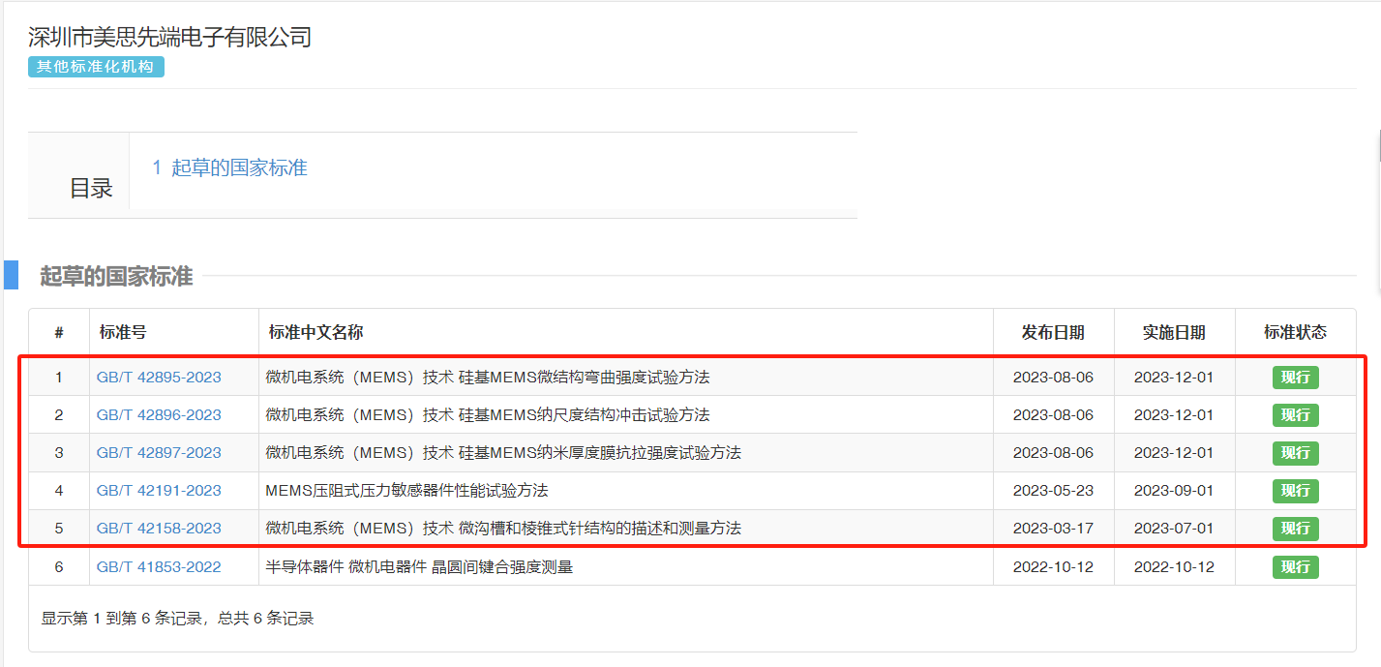Image resolution: width=1381 pixels, height=667 pixels.
Task: Open the GB/T 41853-2022 standard link
Action: 159,567
